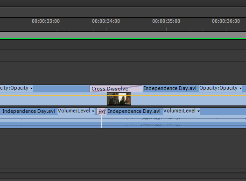
Task: Click the 00:00:35:00 mark on the time ruler
Action: tap(166, 21)
